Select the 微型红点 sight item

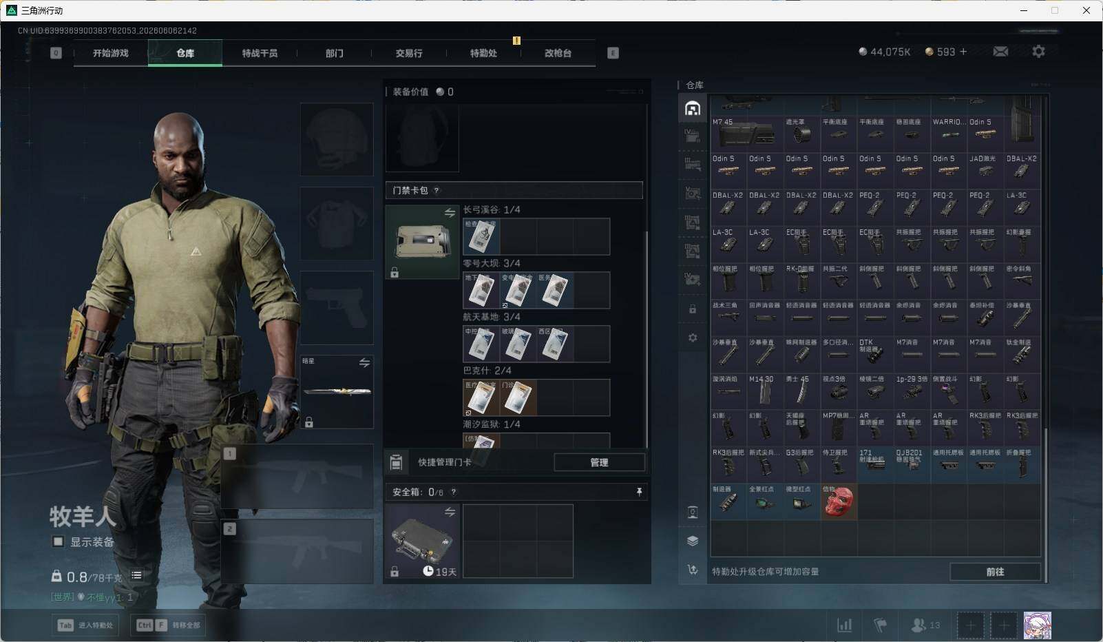point(802,502)
